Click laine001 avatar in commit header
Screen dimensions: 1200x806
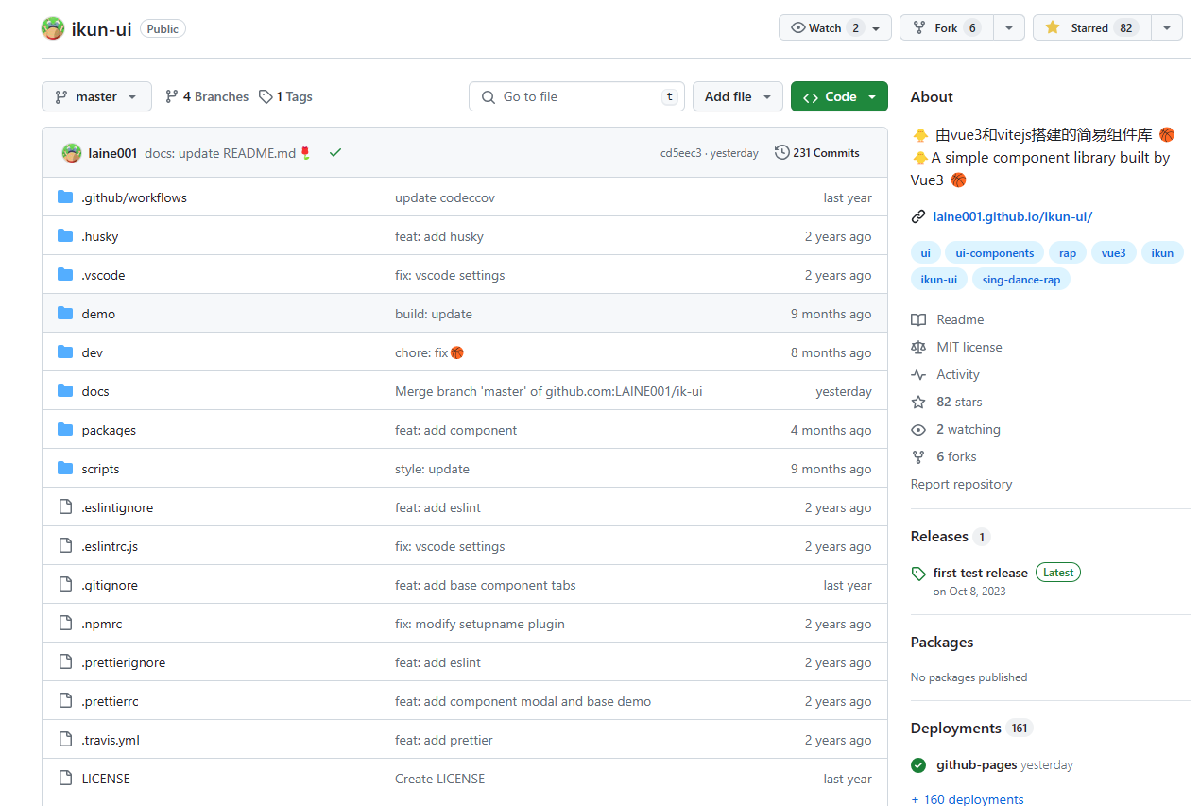point(71,153)
